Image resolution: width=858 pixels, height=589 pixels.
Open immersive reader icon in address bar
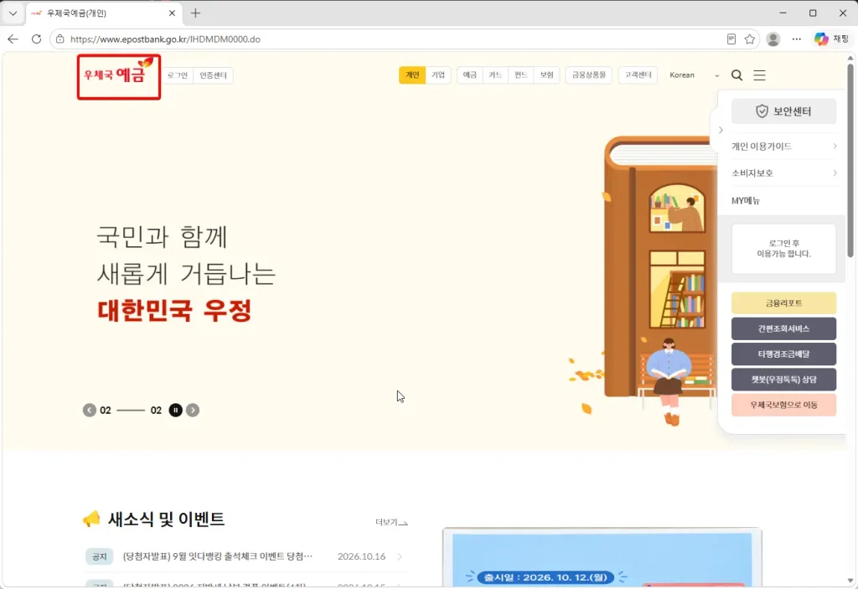click(x=731, y=39)
